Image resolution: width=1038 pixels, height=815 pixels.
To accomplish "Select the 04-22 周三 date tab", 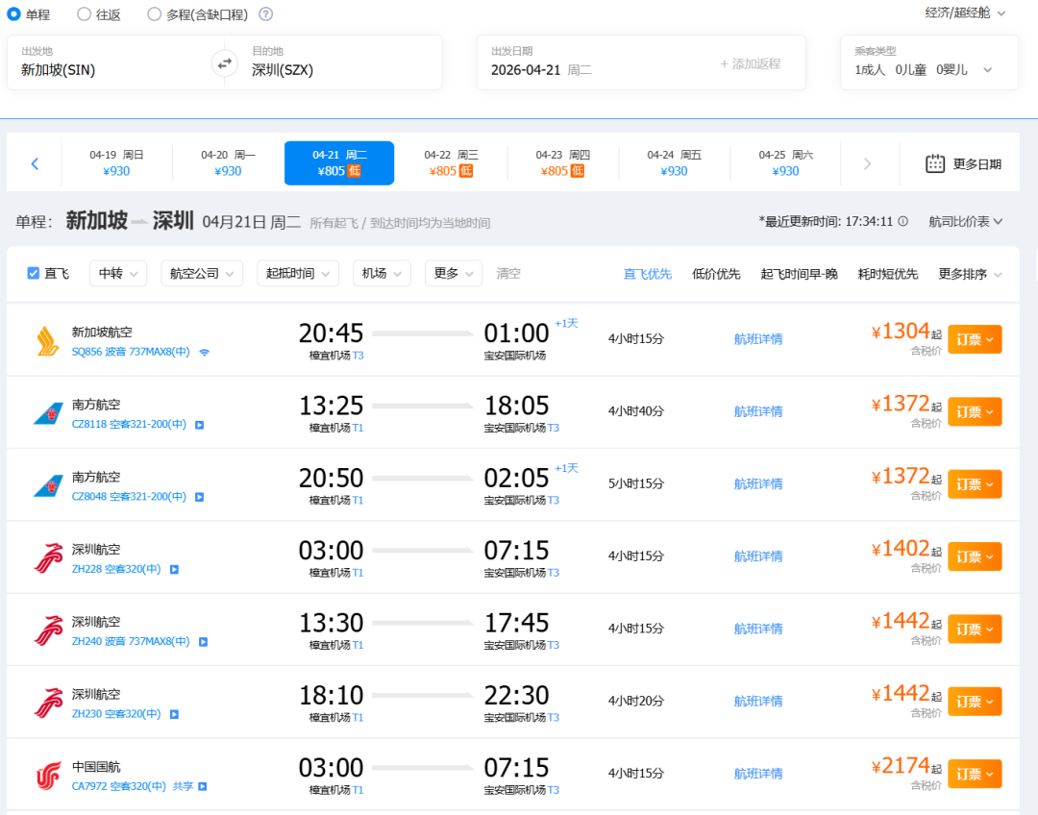I will pyautogui.click(x=451, y=163).
